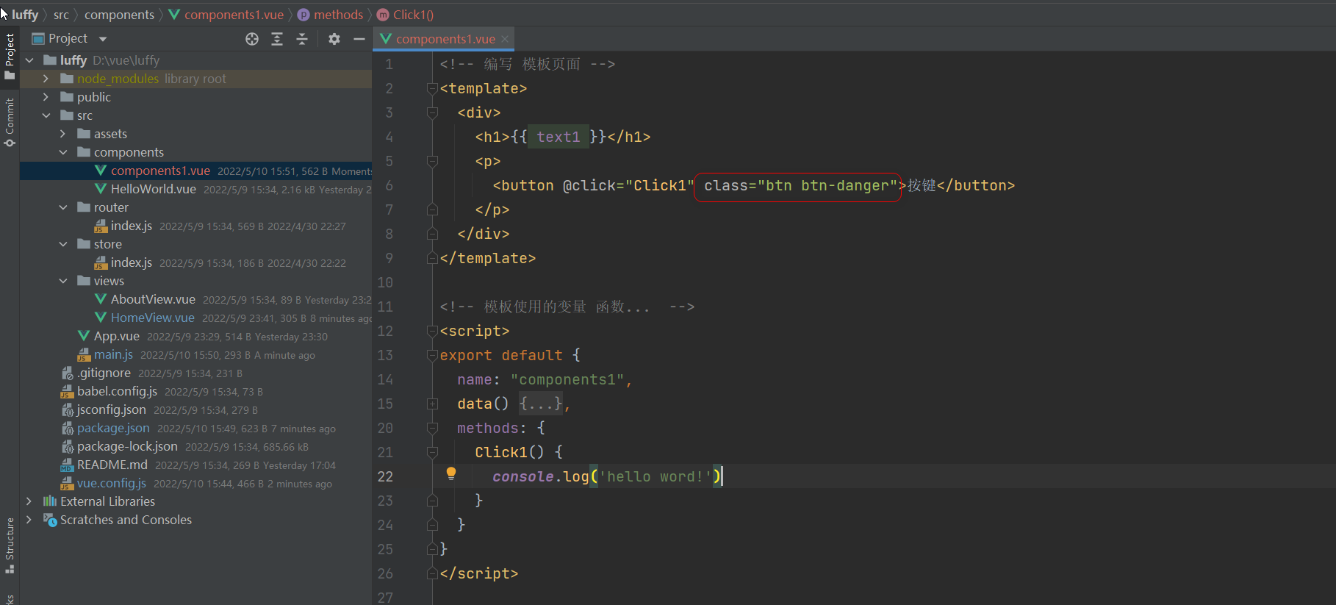Select package-lock.json file
The image size is (1336, 605).
pyautogui.click(x=127, y=446)
